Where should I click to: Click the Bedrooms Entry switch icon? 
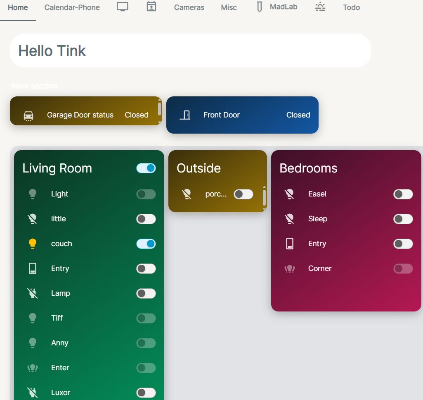click(x=290, y=244)
